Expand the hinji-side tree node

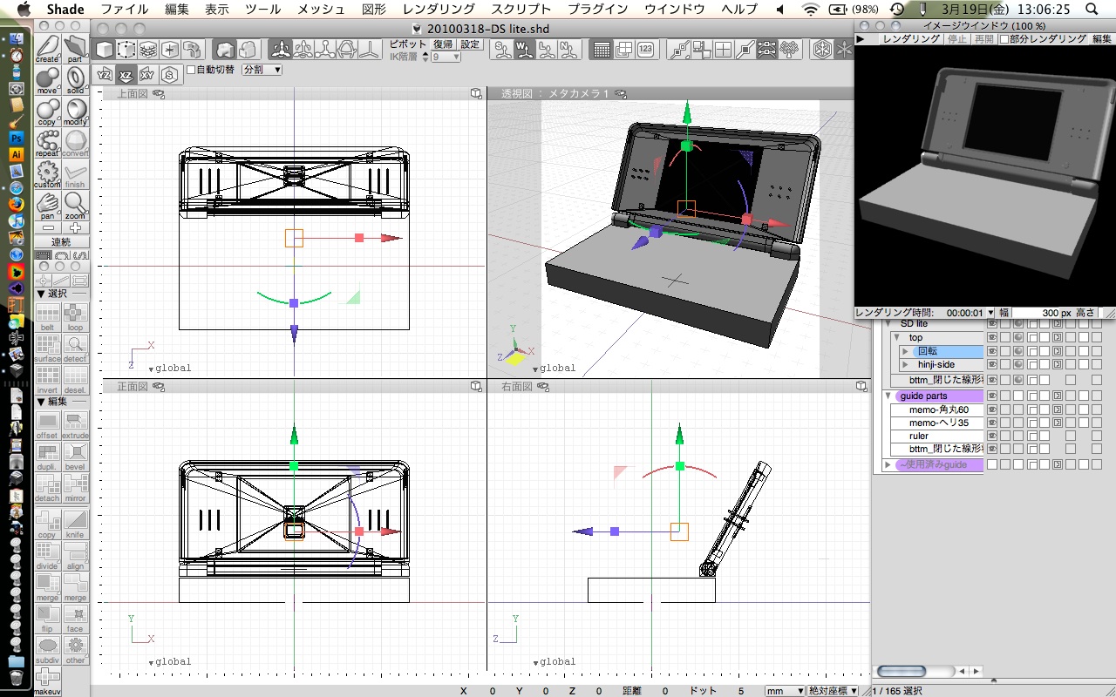click(x=905, y=364)
